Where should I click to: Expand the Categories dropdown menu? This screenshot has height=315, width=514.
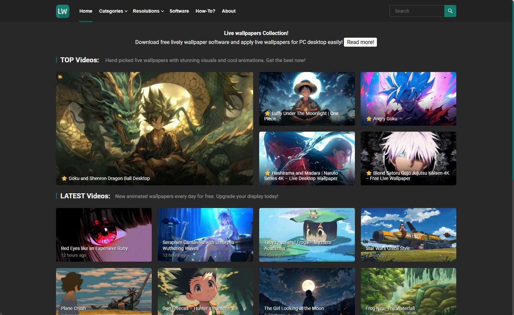pos(113,11)
